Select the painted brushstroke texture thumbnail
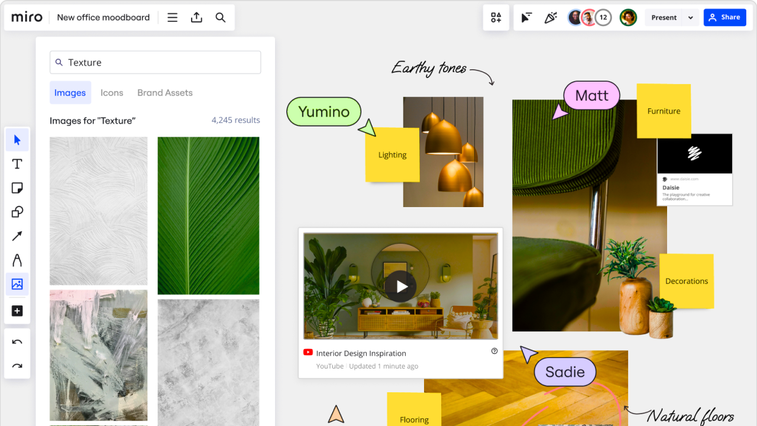The width and height of the screenshot is (757, 426). pos(98,355)
